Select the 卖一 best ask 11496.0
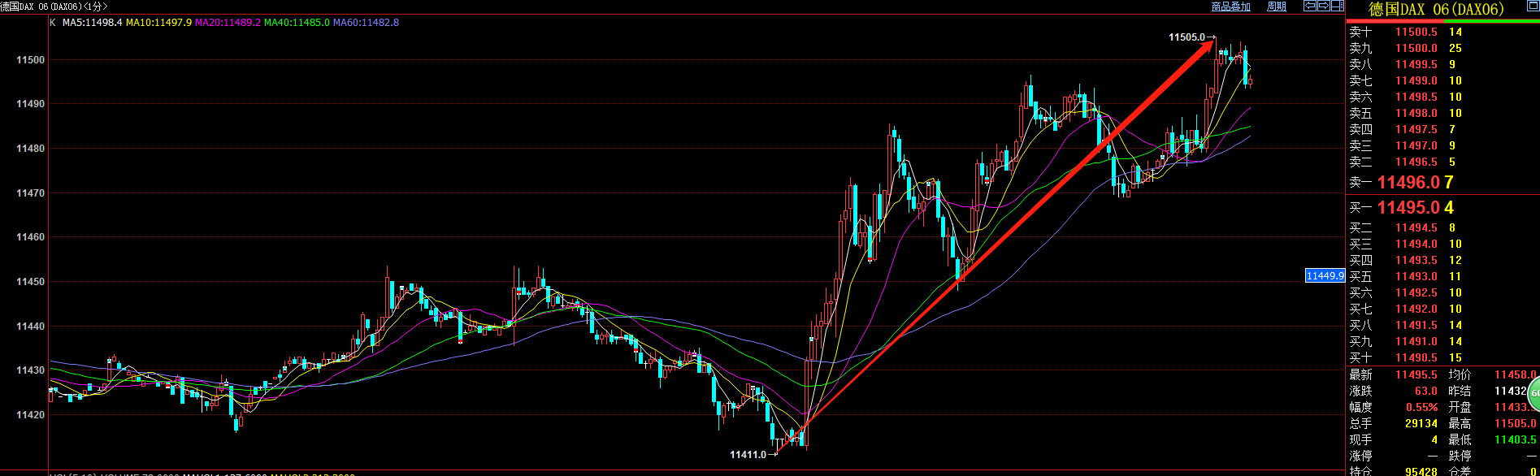This screenshot has width=1540, height=476. tap(1408, 183)
